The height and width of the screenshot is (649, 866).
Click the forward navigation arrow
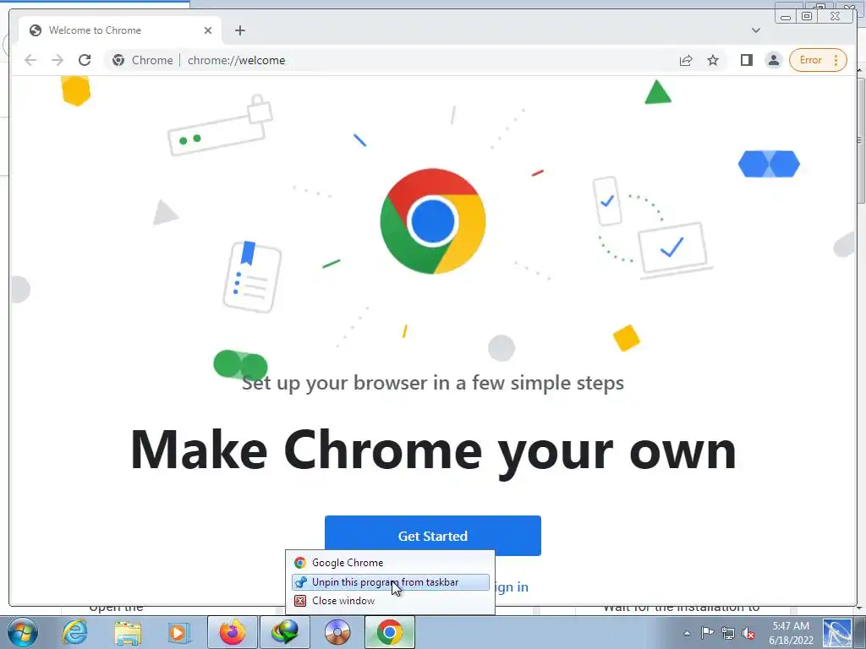(58, 60)
